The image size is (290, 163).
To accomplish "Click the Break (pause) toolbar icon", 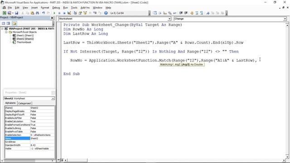I will 59,13.
